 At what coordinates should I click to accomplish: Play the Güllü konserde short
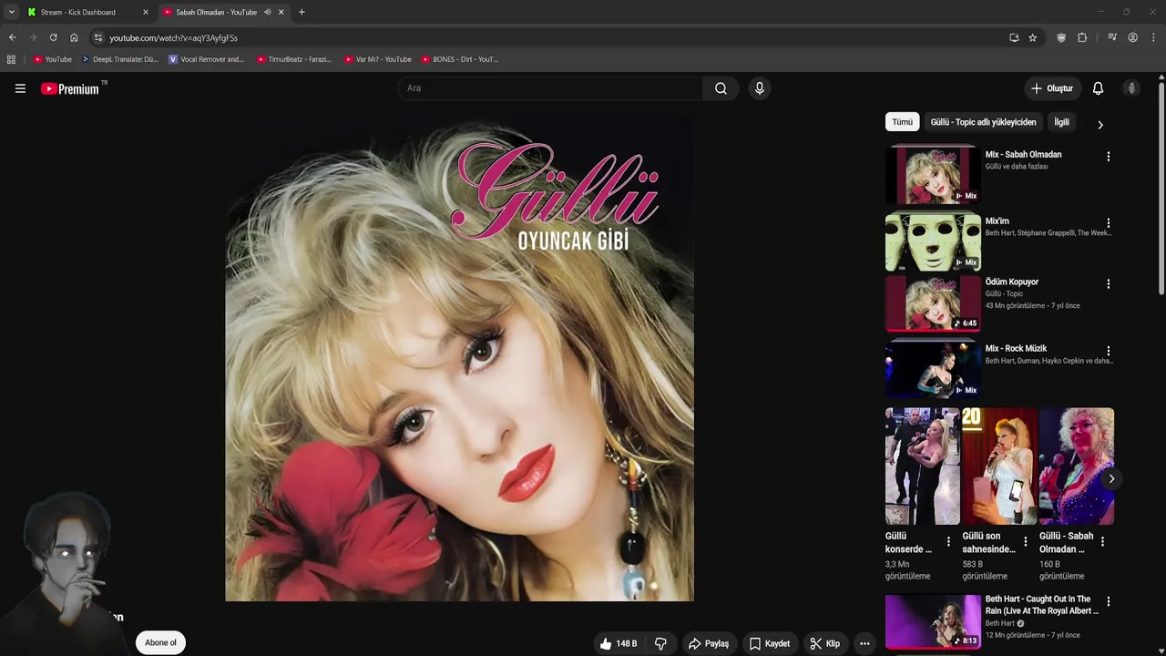[x=922, y=466]
